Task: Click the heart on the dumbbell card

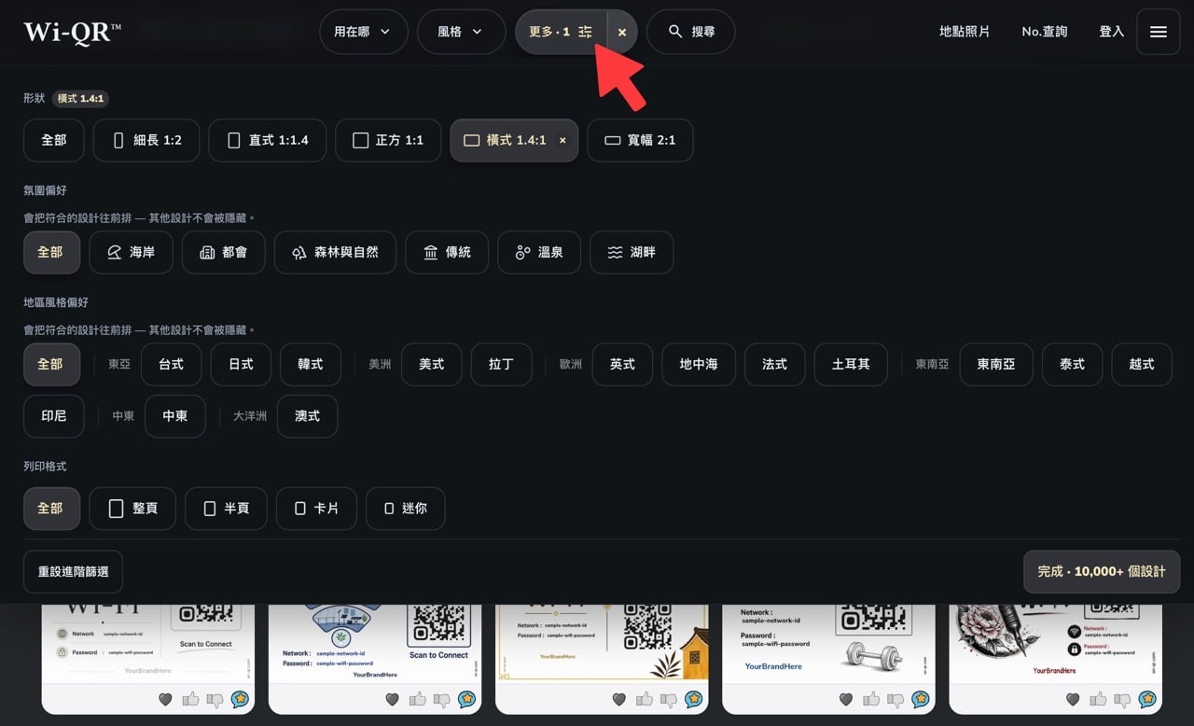Action: [846, 699]
